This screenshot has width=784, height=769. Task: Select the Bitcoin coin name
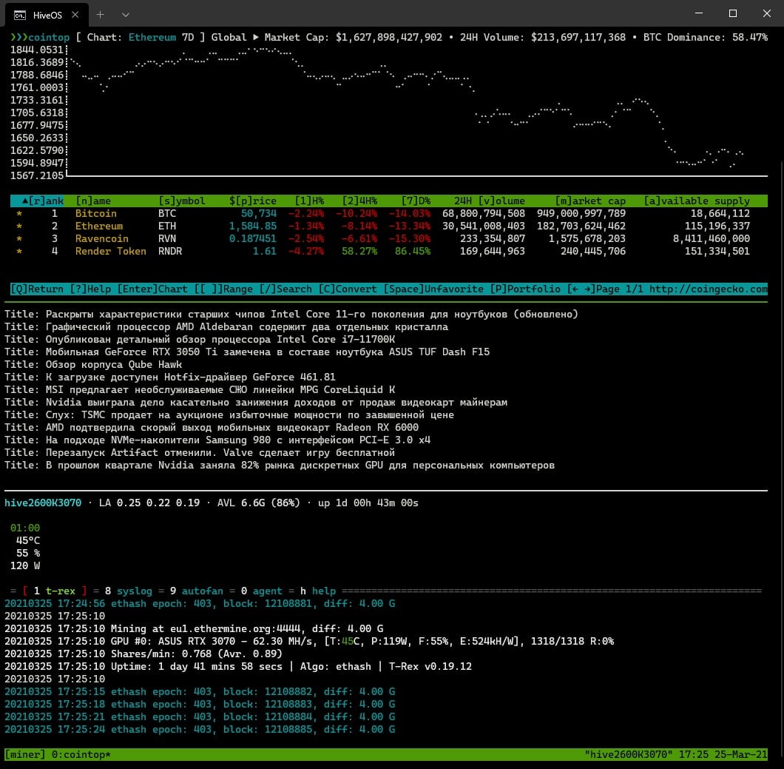point(95,214)
